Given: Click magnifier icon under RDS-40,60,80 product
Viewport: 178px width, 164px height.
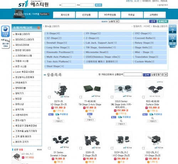Looking at the screenshot, I should click(152, 118).
